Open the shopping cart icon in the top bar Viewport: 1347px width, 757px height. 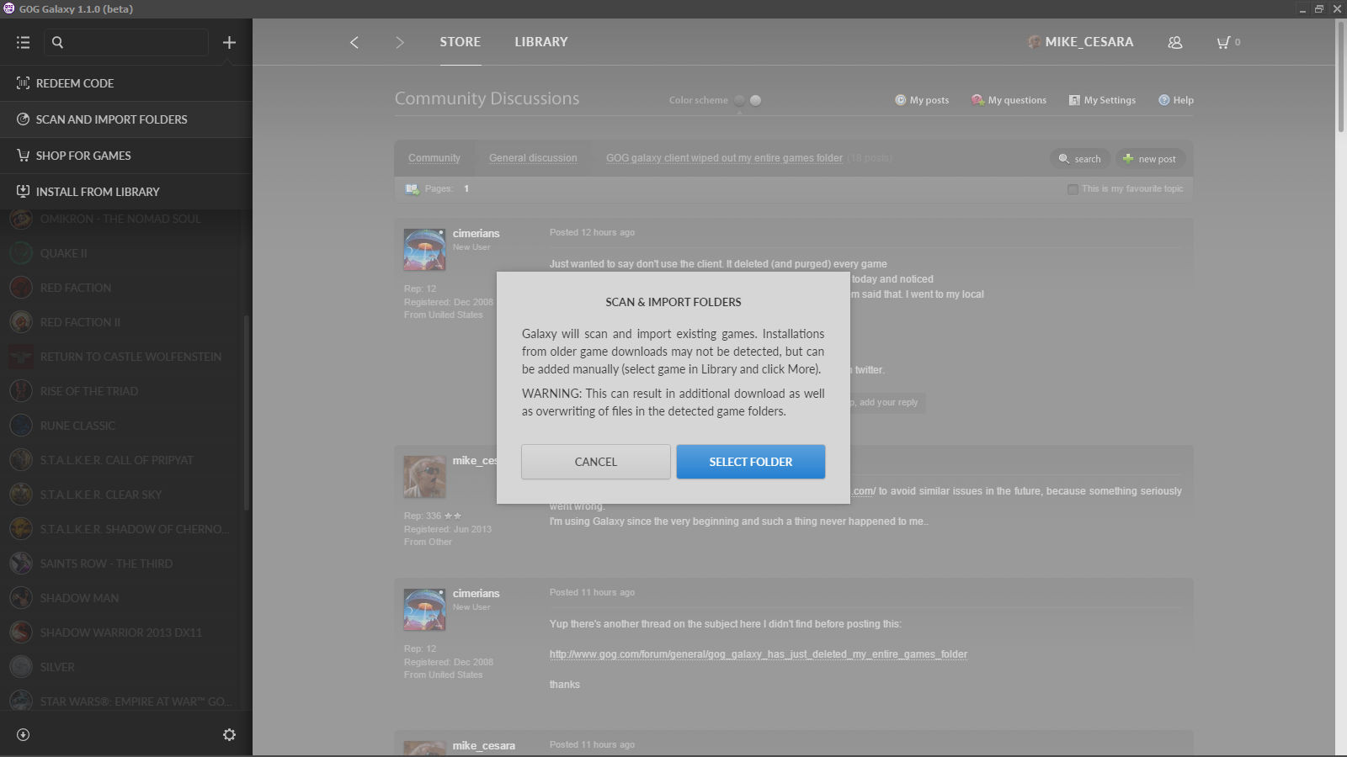pyautogui.click(x=1223, y=42)
